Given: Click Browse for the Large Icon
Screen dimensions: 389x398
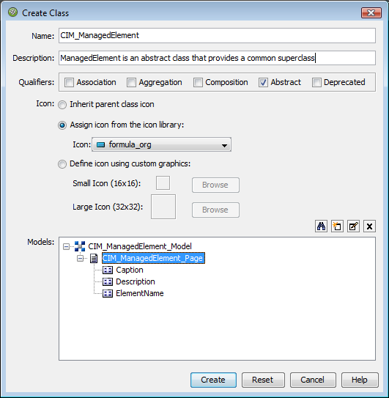Looking at the screenshot, I should click(x=215, y=210).
